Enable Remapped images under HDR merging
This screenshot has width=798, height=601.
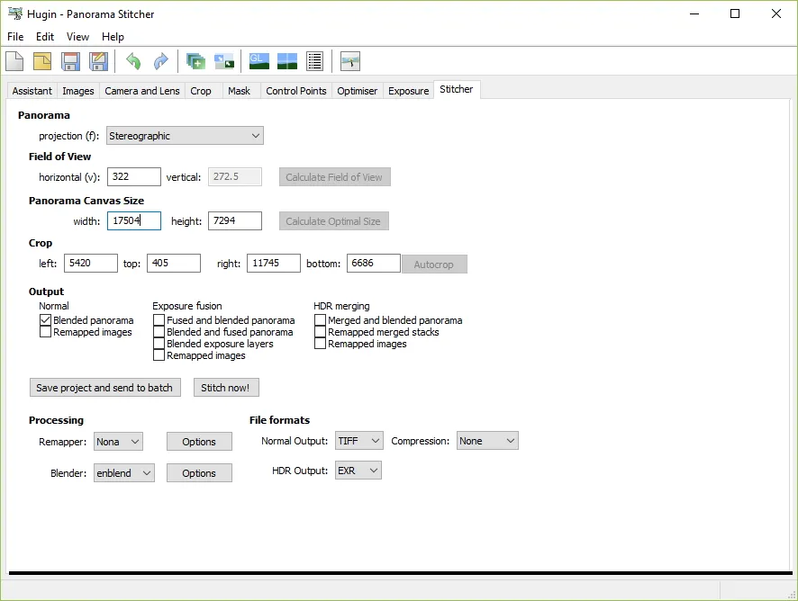[x=320, y=344]
